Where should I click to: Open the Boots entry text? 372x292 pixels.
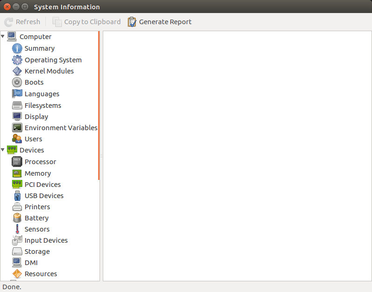34,82
